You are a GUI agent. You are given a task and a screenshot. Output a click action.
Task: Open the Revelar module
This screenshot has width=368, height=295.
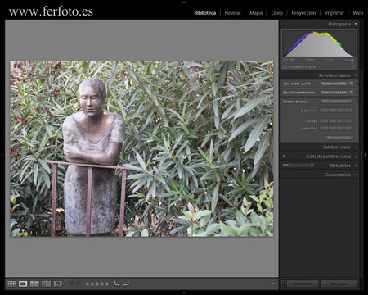coord(232,13)
